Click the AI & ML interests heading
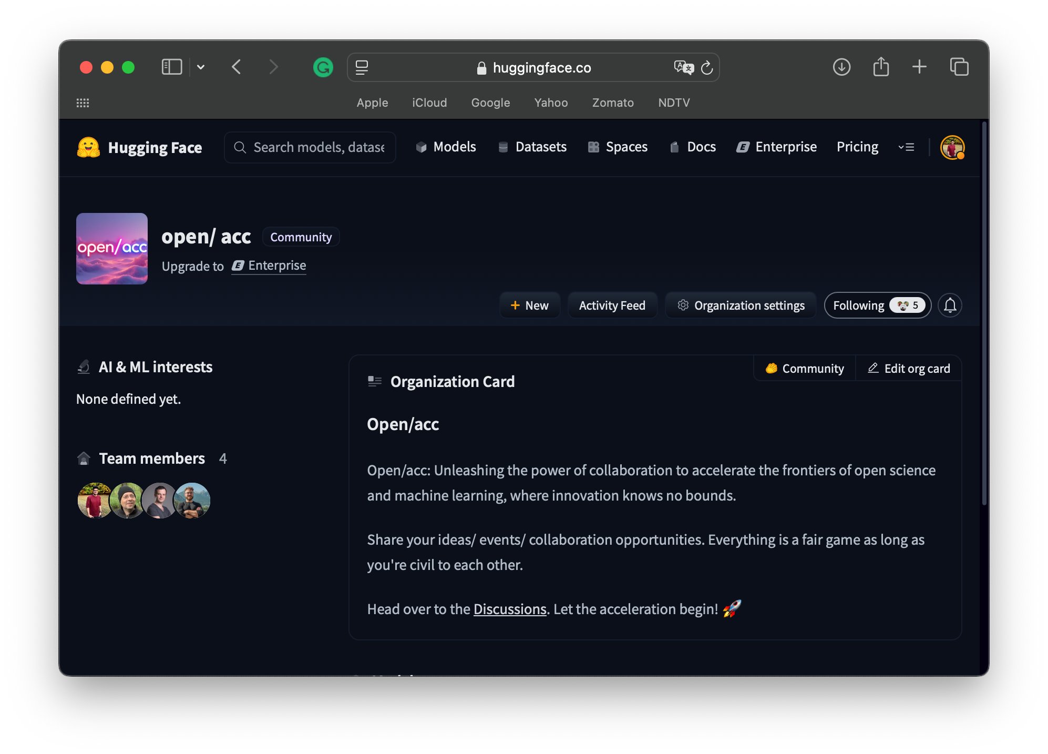 point(156,367)
